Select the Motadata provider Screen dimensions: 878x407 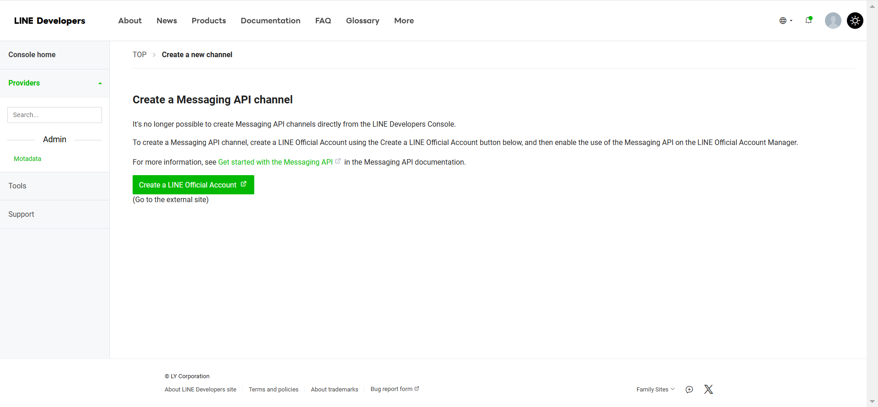click(x=27, y=159)
